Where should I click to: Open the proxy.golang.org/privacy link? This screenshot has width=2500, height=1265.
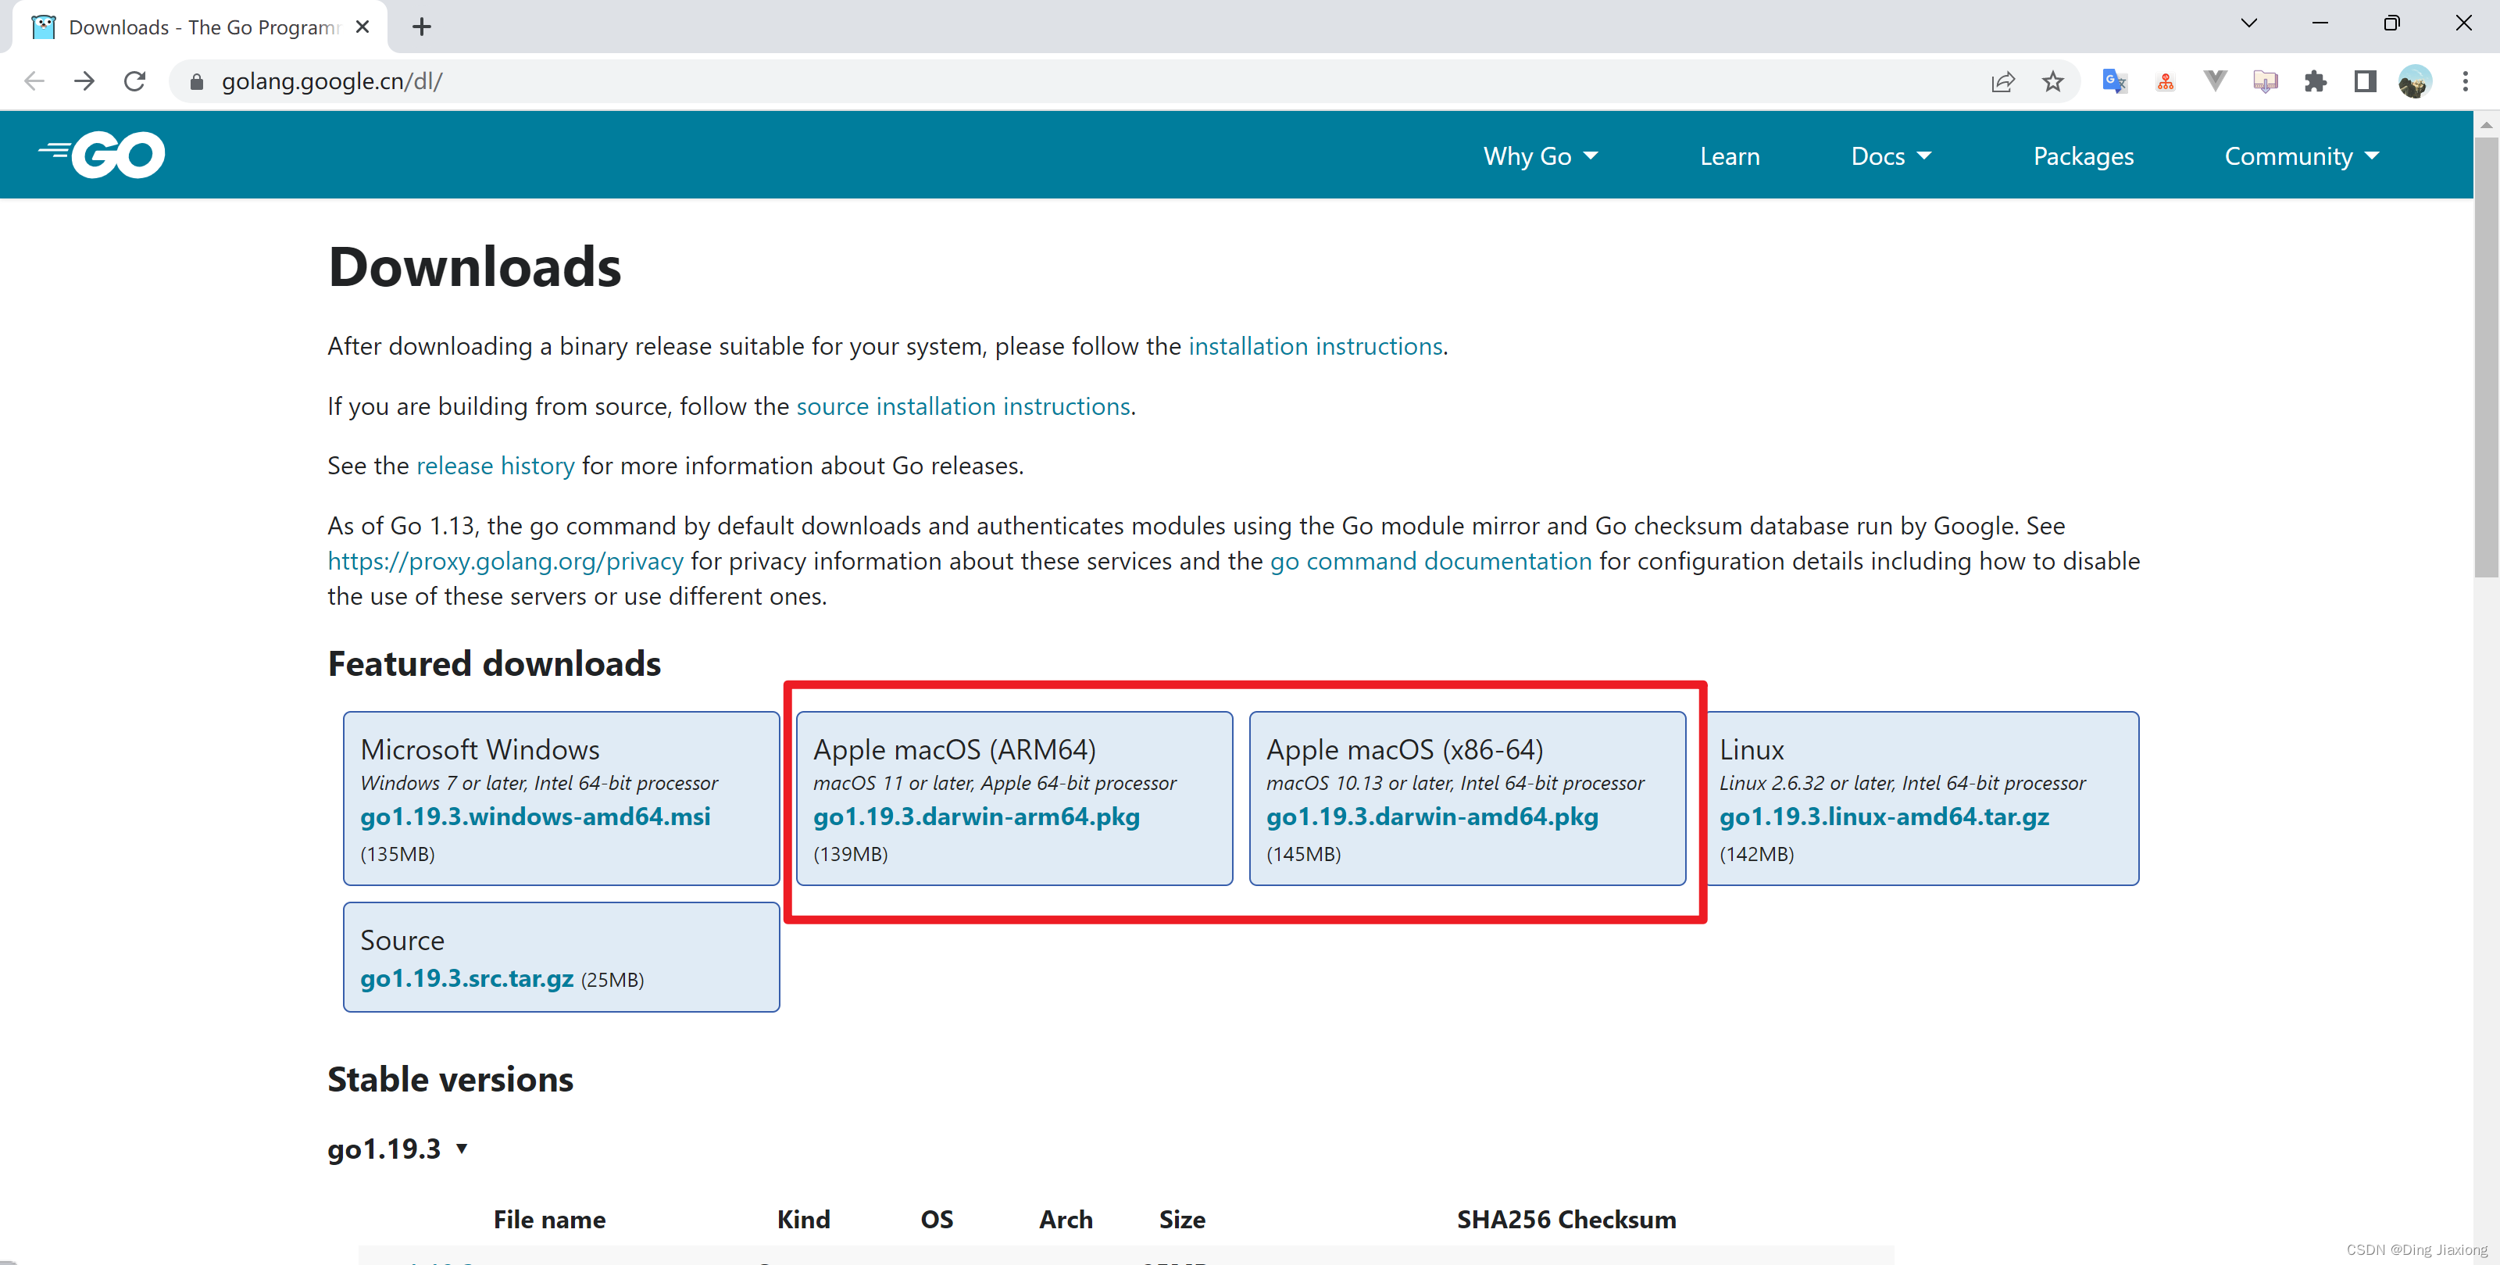tap(505, 561)
